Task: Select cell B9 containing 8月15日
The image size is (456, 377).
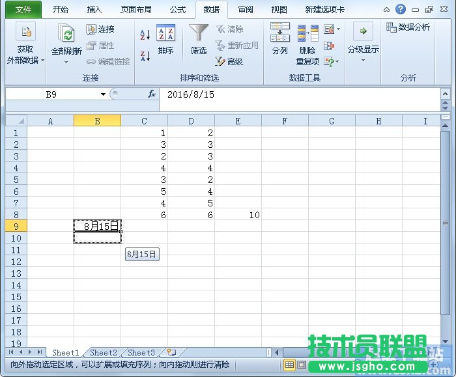Action: [x=98, y=226]
